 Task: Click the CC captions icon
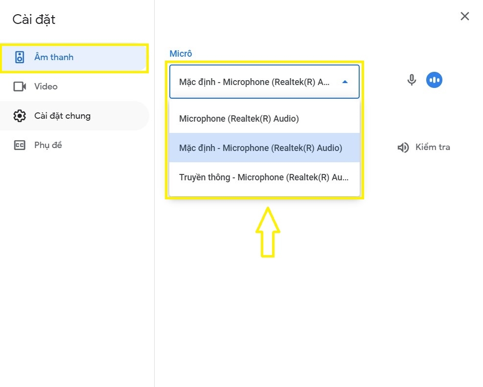[x=20, y=145]
